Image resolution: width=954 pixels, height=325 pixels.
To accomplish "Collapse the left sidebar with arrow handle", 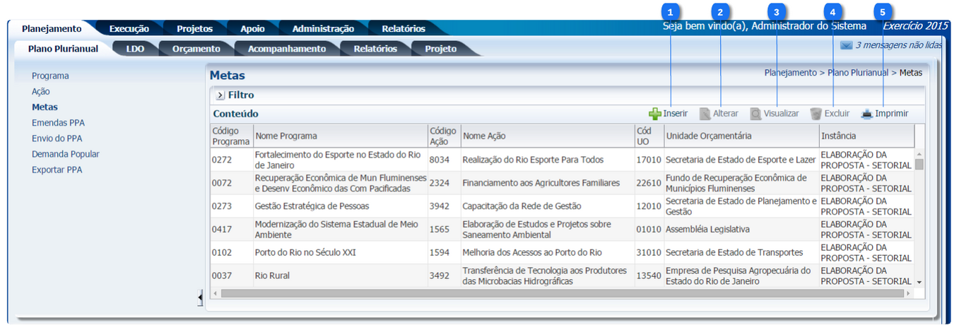I will pyautogui.click(x=200, y=299).
